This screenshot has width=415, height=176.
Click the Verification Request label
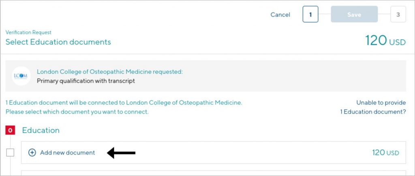pos(29,32)
